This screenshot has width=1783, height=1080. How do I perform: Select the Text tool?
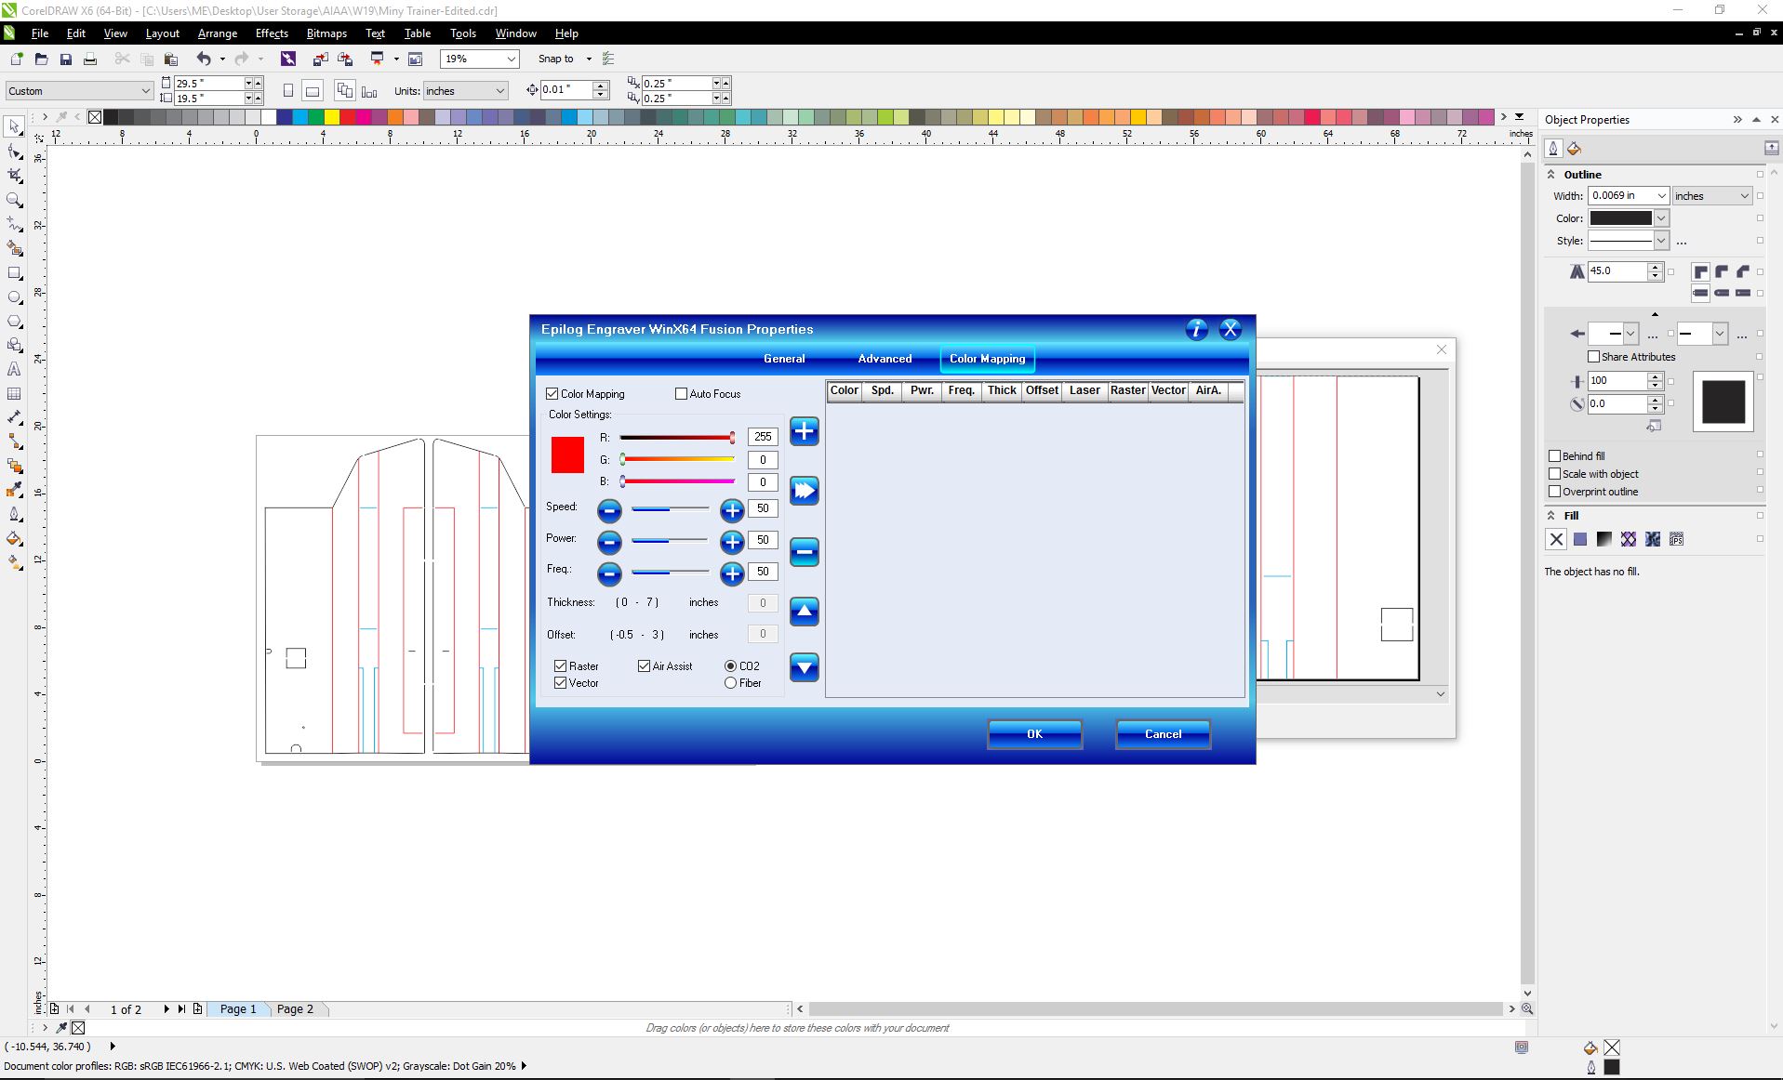pyautogui.click(x=14, y=370)
